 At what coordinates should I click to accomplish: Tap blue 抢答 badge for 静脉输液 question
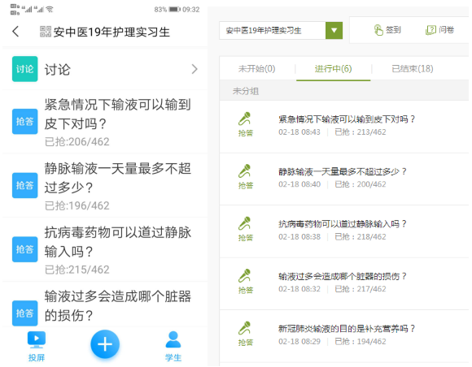[x=25, y=185]
